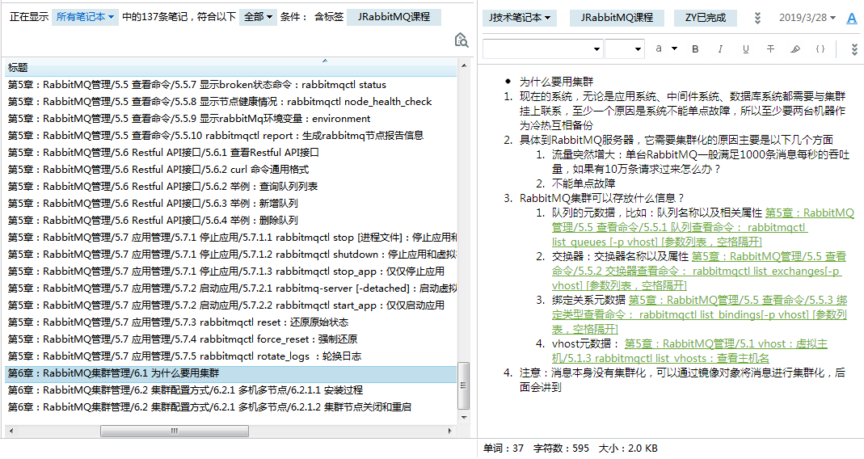Select note 5.7.1.1 rabbitmqctl stop

231,238
